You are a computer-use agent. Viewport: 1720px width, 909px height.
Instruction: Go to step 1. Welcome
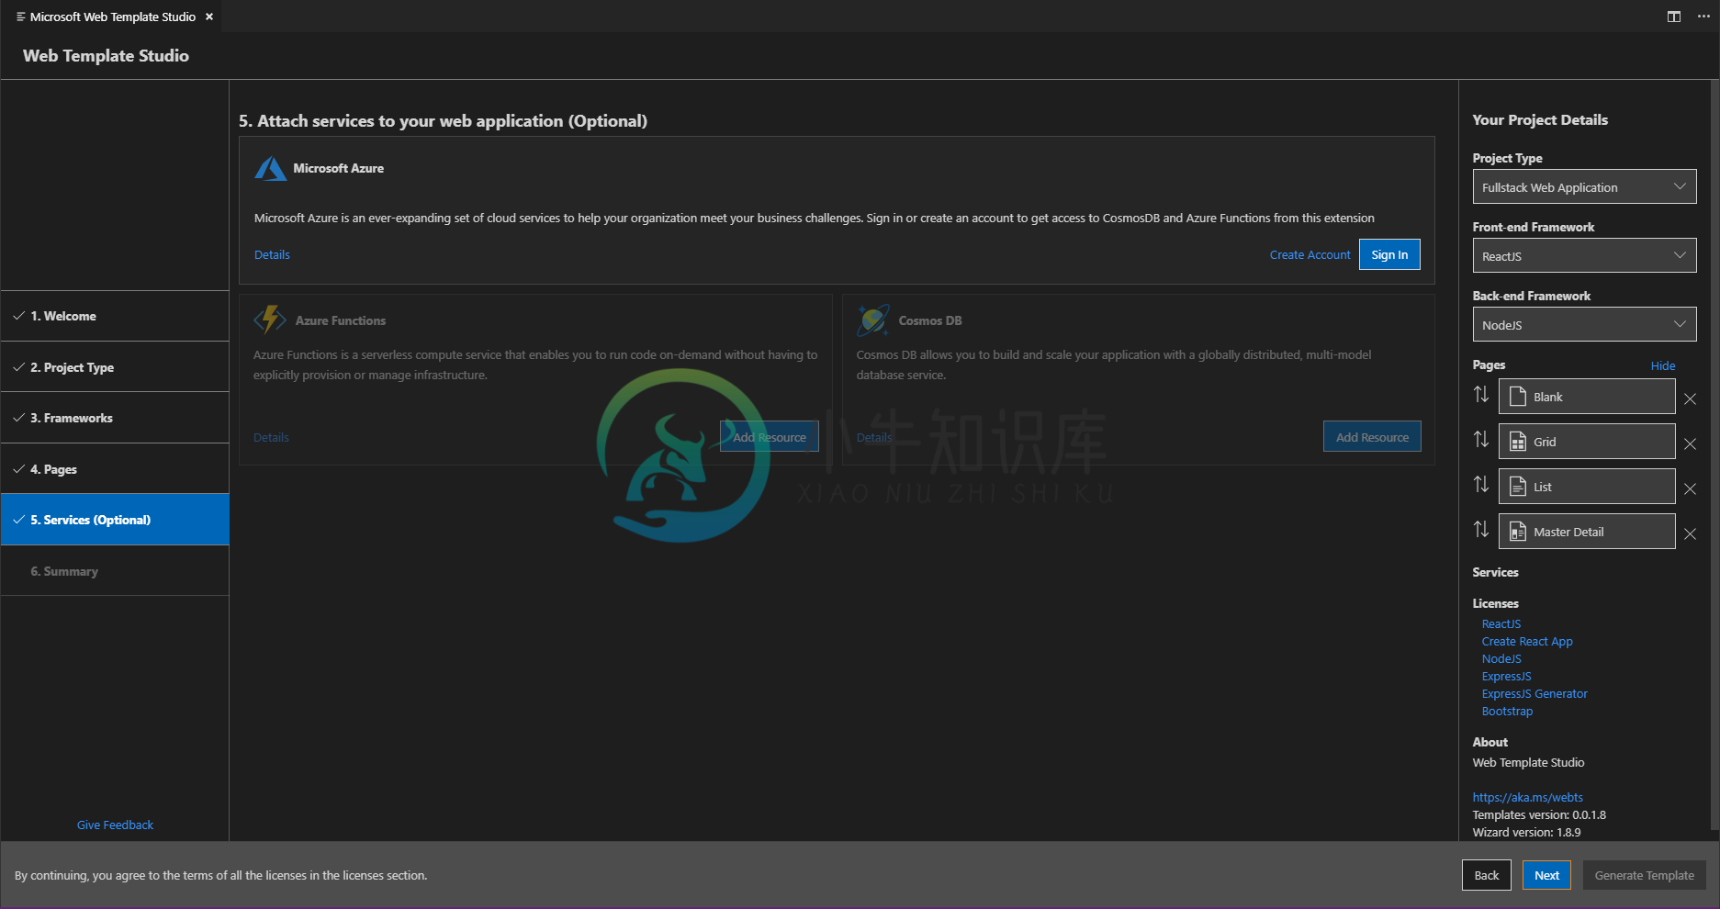pos(115,316)
